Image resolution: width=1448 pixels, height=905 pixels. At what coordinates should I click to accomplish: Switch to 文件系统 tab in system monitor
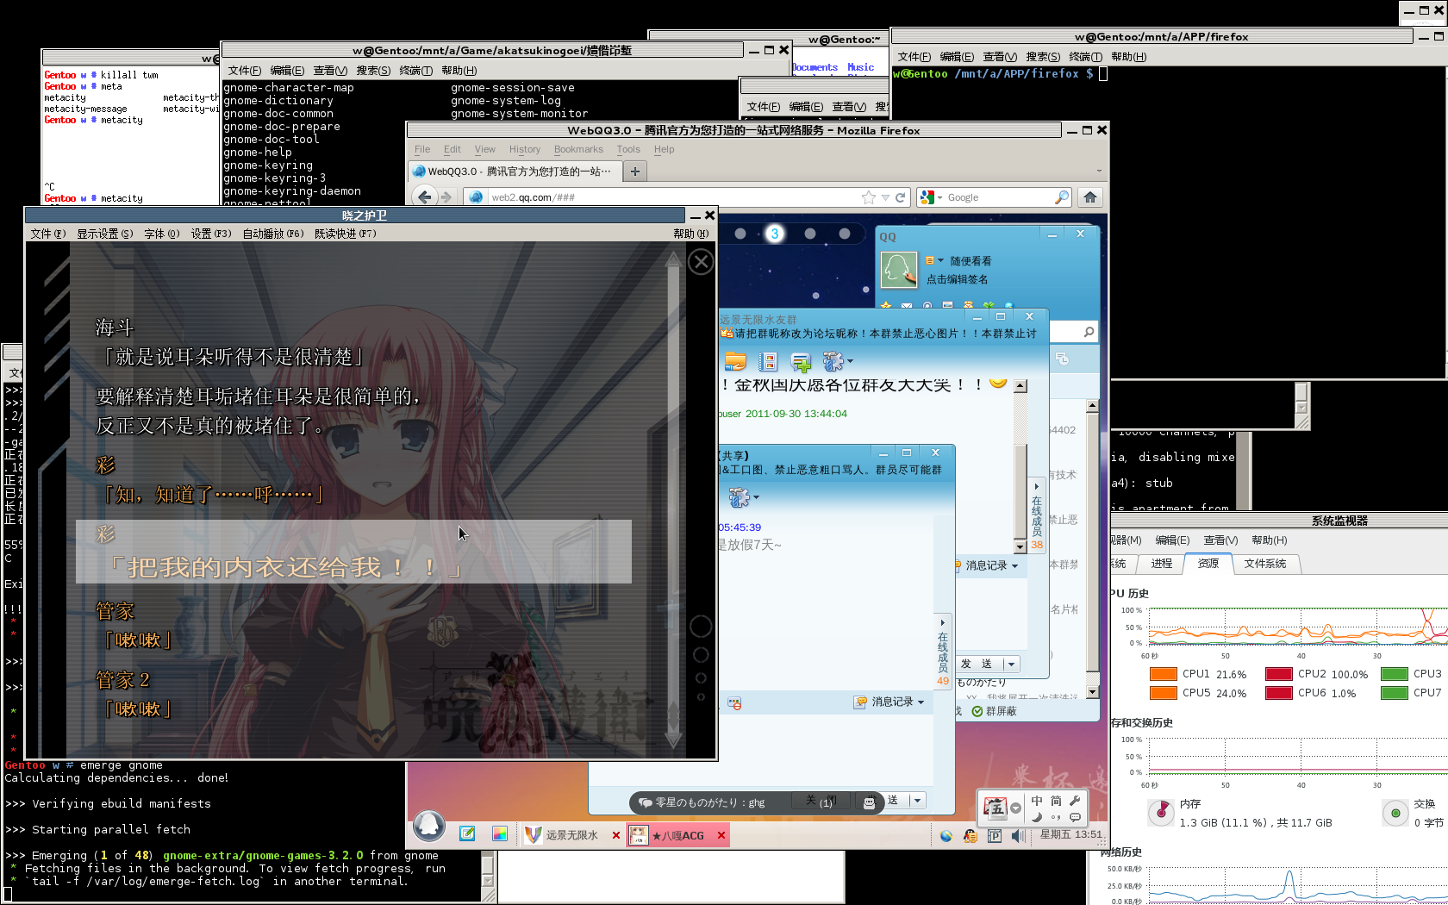1265,564
